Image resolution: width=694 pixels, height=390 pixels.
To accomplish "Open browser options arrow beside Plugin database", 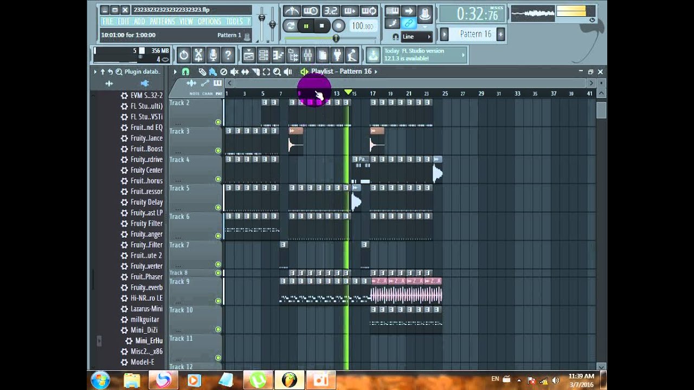I will point(95,71).
